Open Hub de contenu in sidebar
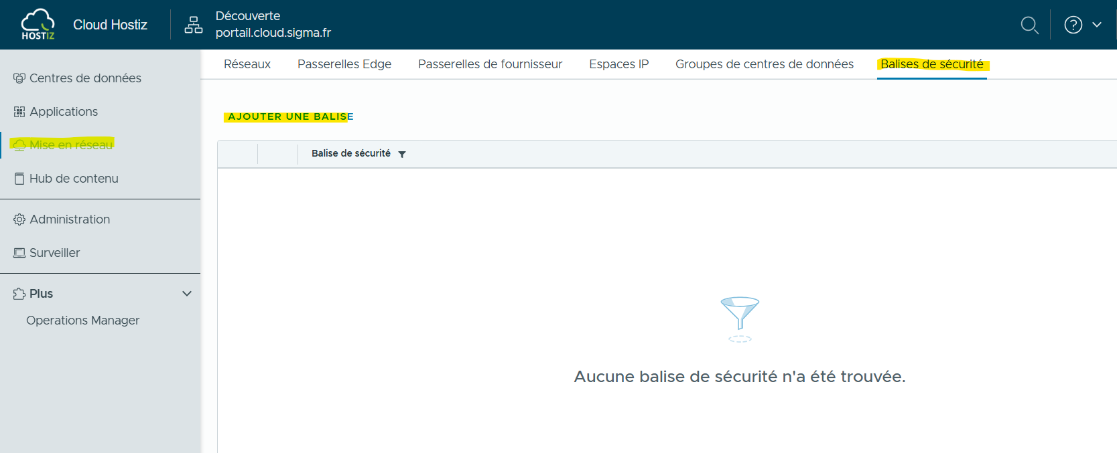The height and width of the screenshot is (453, 1117). (74, 179)
